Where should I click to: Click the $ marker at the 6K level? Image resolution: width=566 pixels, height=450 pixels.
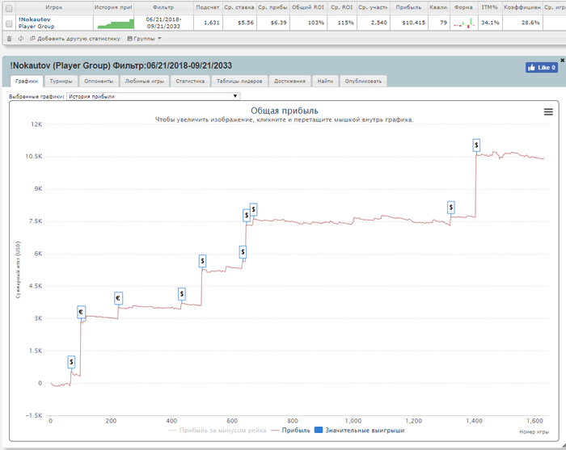(x=243, y=252)
